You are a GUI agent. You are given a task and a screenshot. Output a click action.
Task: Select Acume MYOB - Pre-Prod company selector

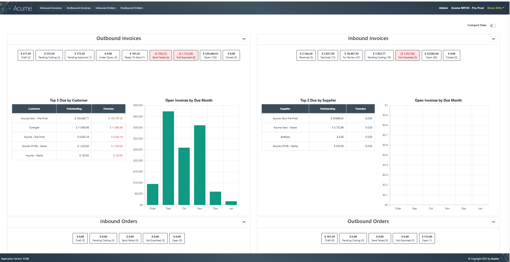tap(467, 8)
